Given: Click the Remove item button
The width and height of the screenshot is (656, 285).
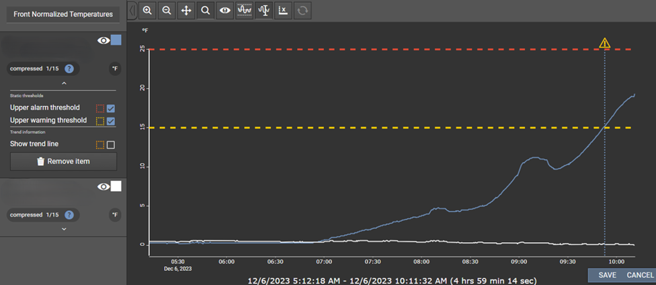Looking at the screenshot, I should tap(63, 162).
